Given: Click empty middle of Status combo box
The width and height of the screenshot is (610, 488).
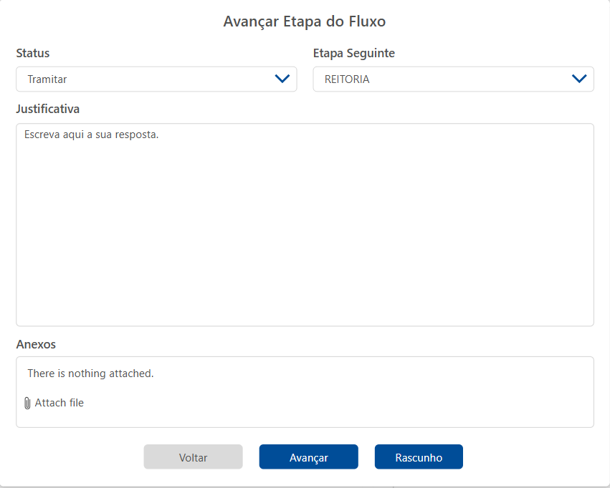Looking at the screenshot, I should point(165,79).
